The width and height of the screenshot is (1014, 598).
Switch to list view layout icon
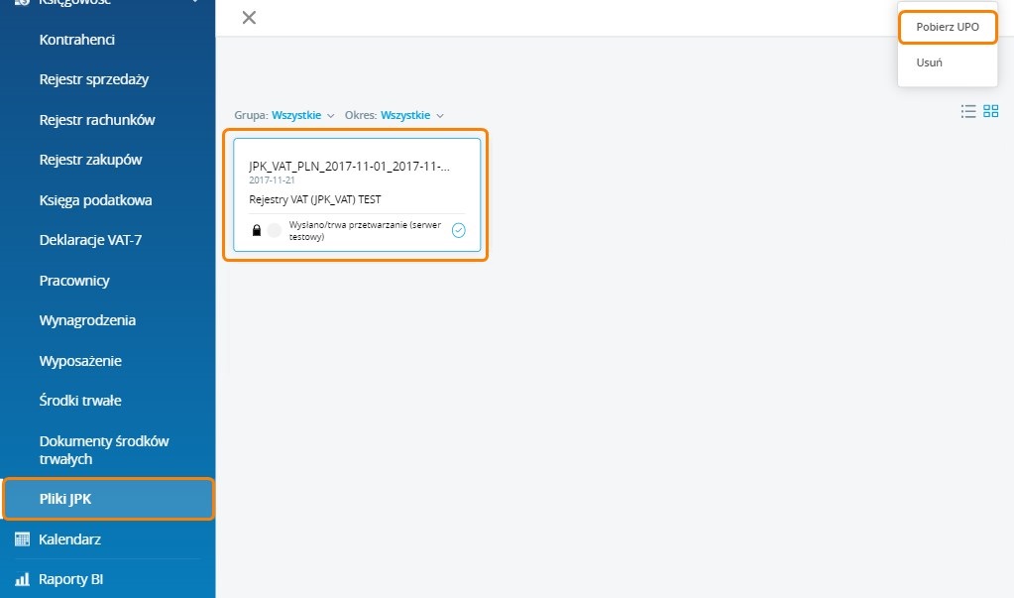968,112
